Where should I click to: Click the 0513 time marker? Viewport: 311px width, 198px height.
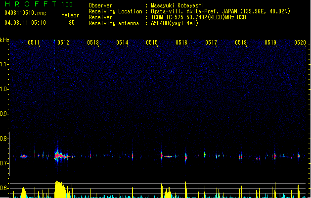pos(93,43)
